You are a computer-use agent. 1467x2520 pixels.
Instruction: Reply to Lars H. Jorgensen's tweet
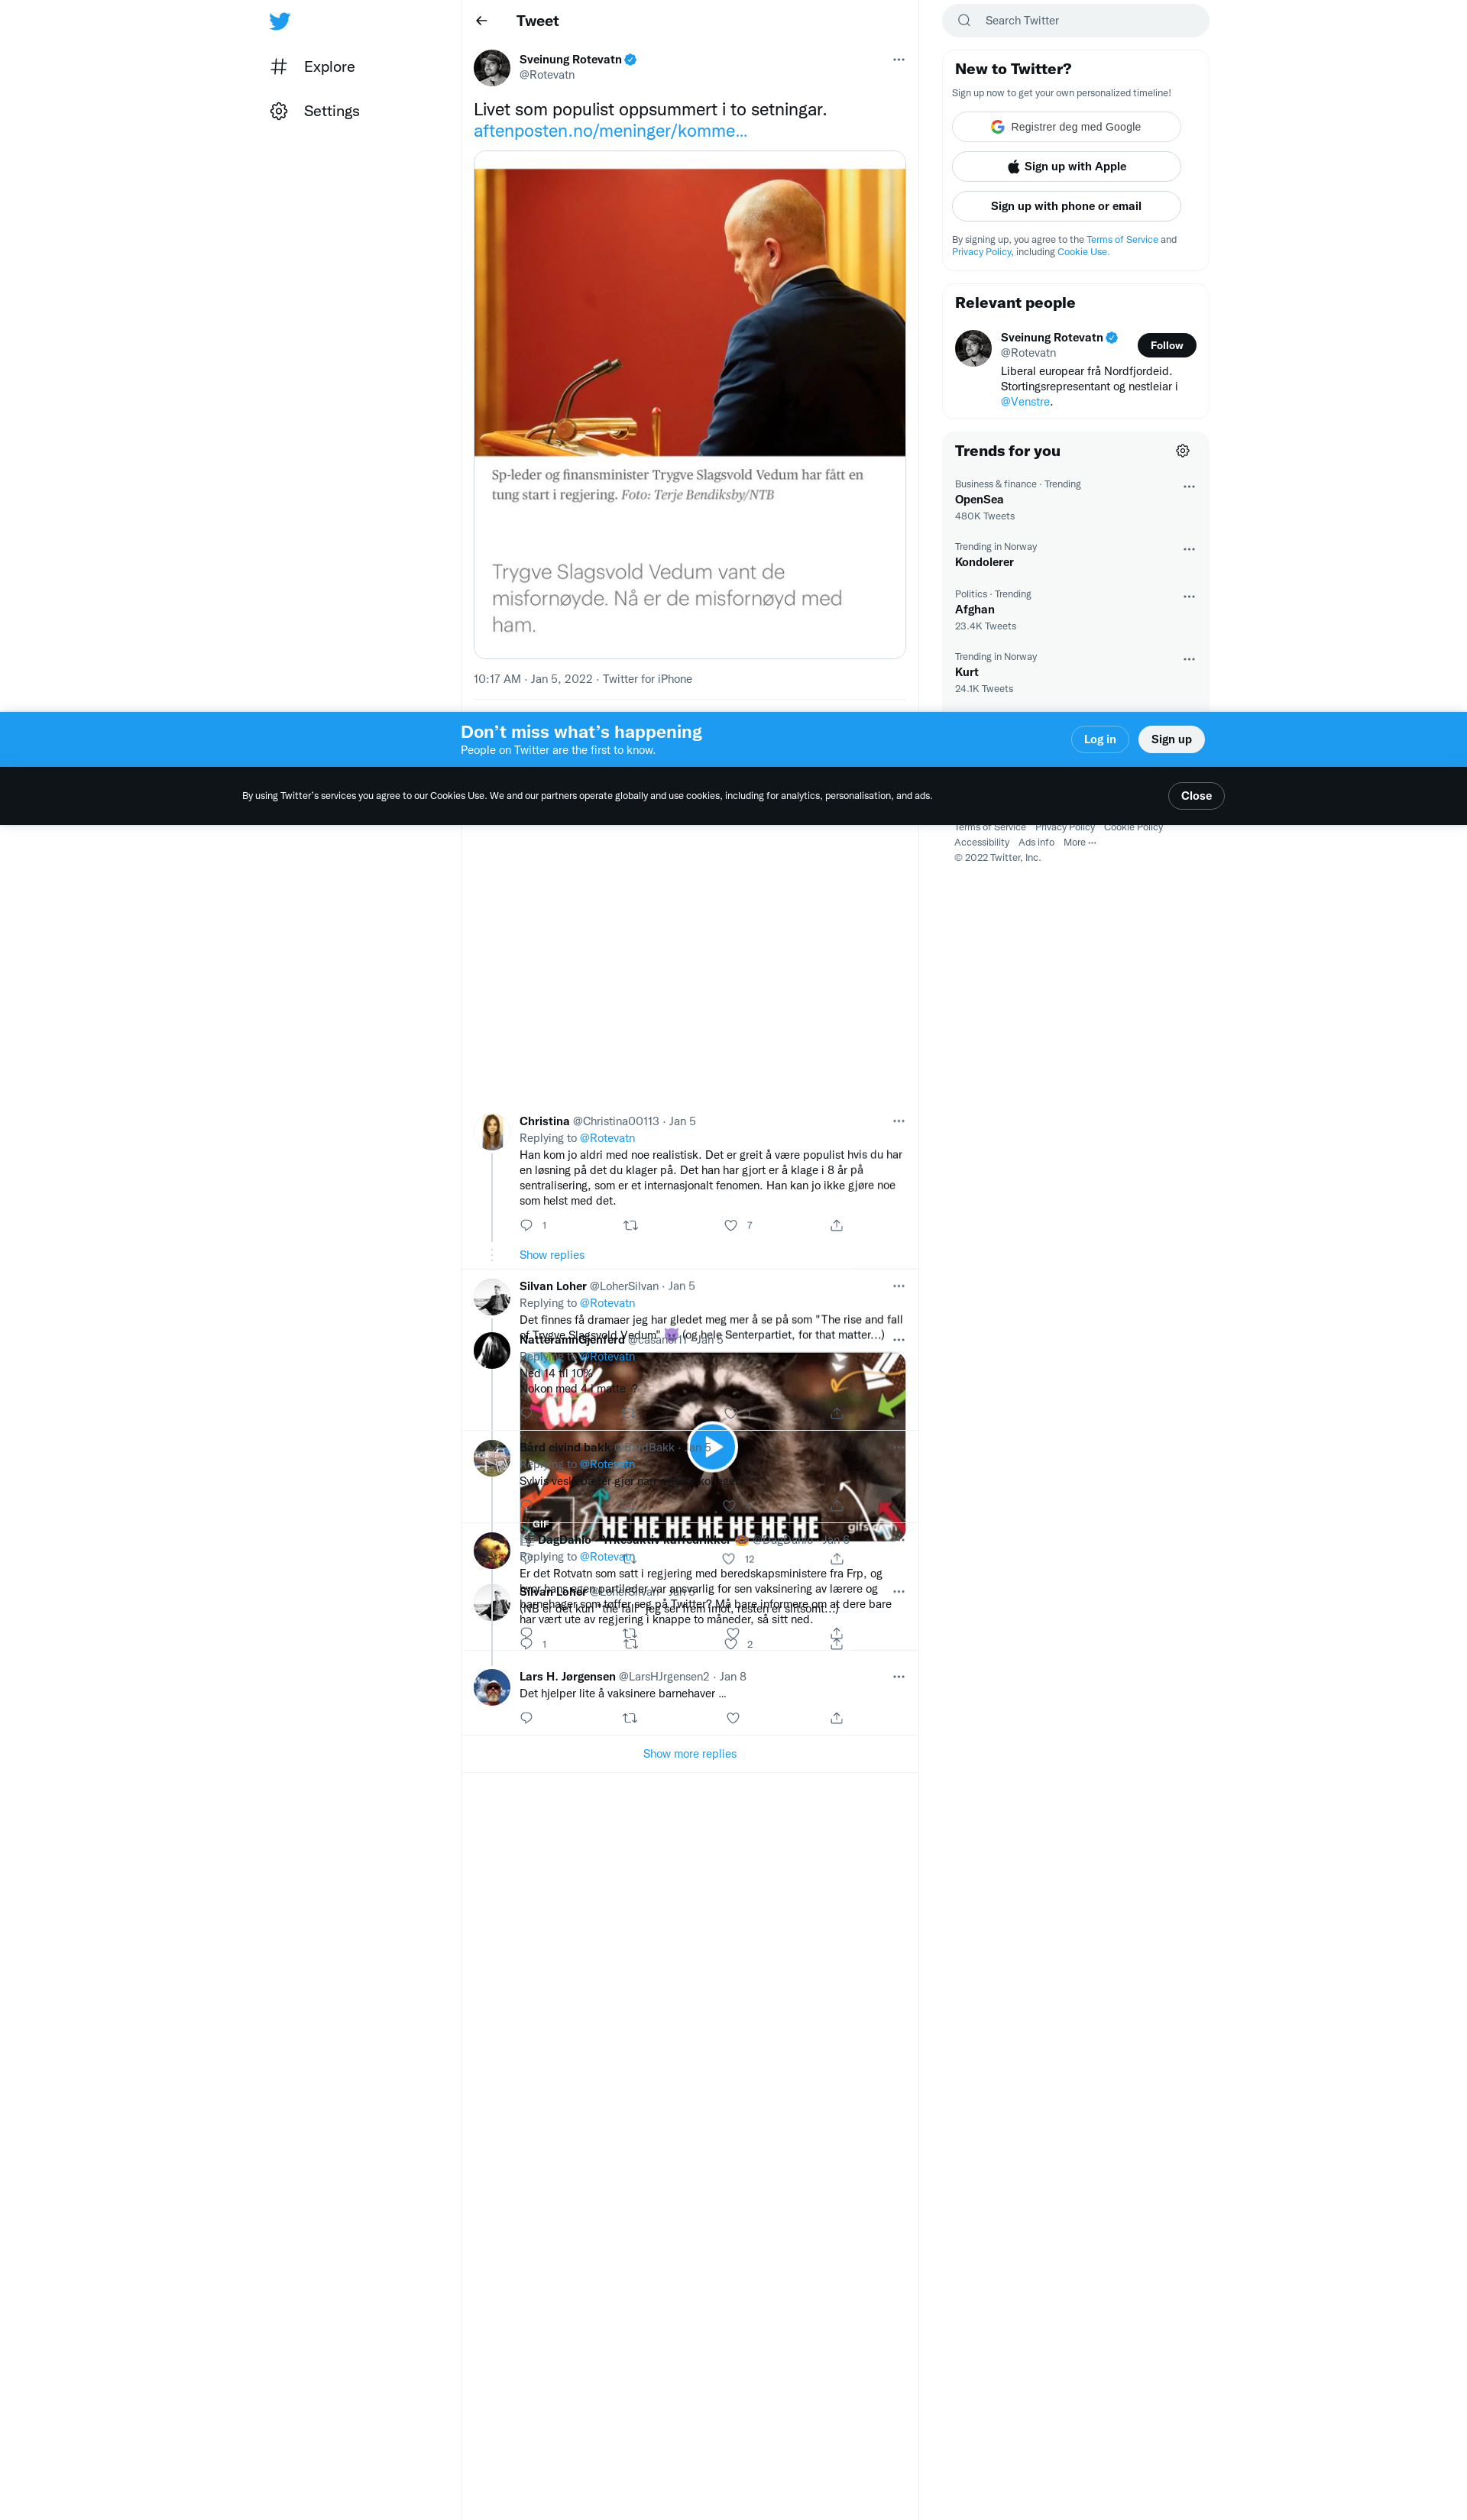click(527, 1719)
